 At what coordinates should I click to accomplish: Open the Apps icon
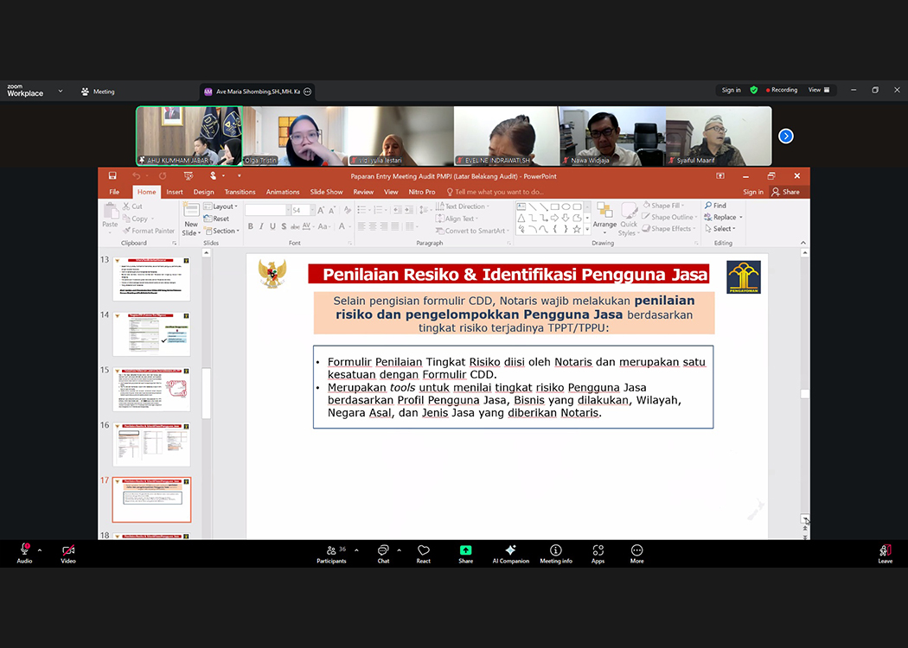coord(598,553)
